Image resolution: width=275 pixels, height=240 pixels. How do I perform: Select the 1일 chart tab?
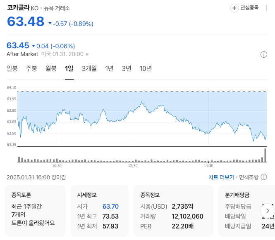[69, 68]
